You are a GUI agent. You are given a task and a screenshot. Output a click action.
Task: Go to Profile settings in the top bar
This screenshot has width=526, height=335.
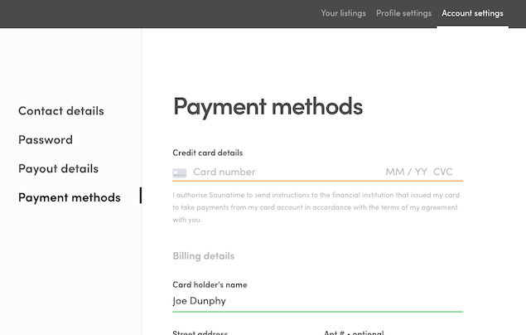pos(403,13)
